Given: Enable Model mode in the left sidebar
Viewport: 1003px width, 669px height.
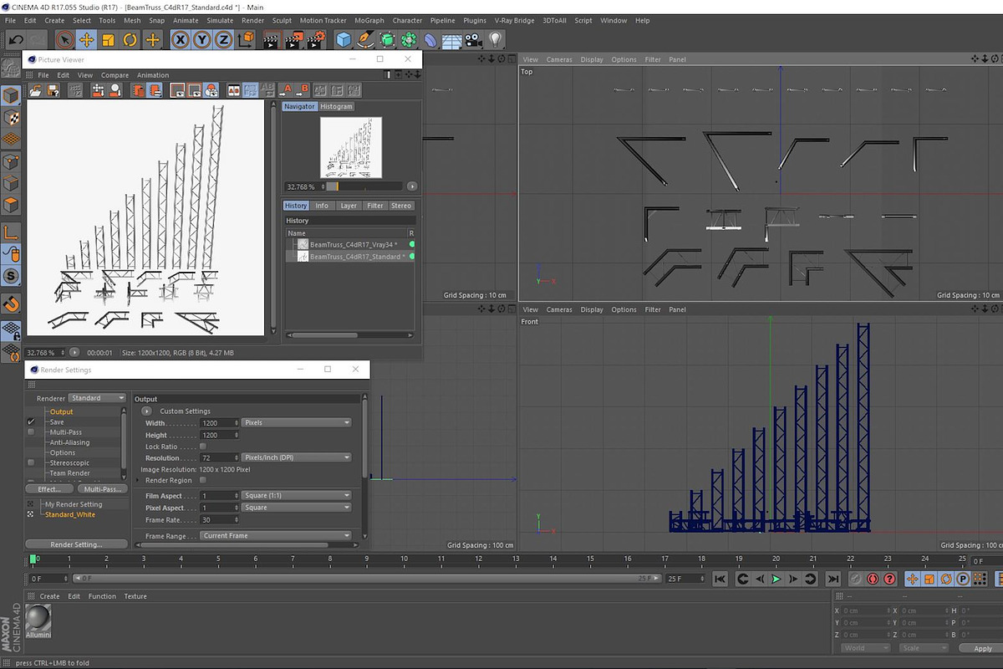Looking at the screenshot, I should (x=11, y=97).
